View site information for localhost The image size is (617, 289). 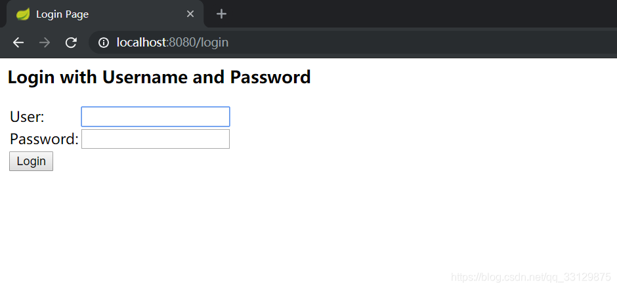104,43
